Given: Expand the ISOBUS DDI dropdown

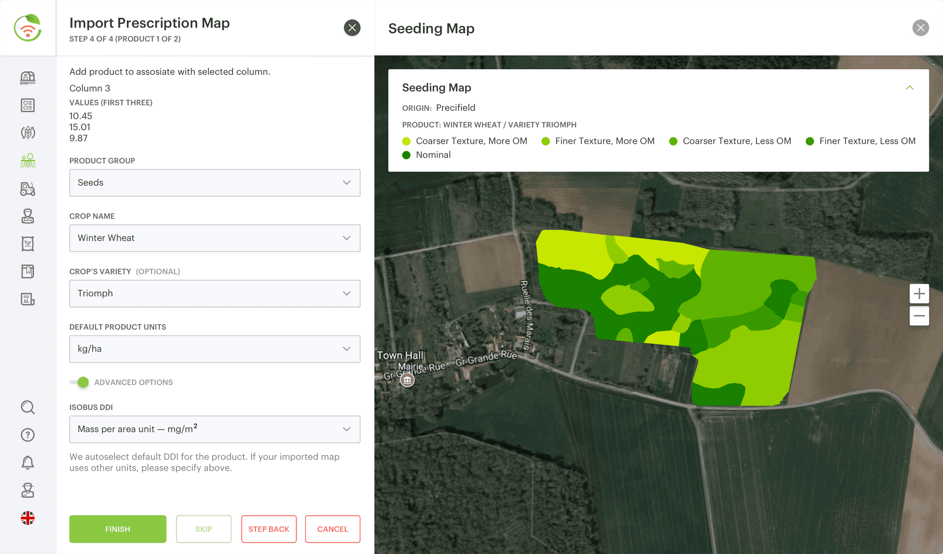Looking at the screenshot, I should 215,429.
